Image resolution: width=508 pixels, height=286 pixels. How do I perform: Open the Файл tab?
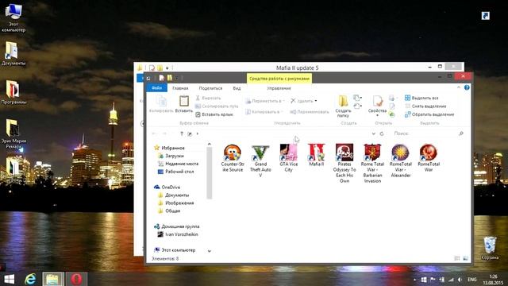[157, 88]
